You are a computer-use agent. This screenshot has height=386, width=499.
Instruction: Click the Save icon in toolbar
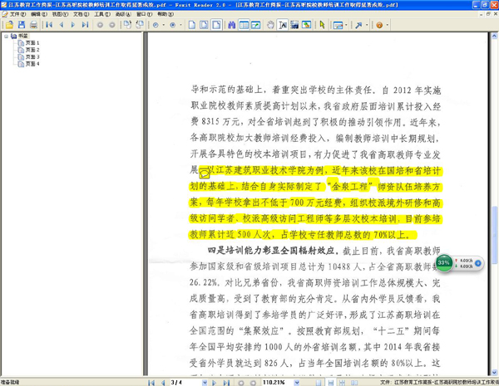tap(20, 25)
